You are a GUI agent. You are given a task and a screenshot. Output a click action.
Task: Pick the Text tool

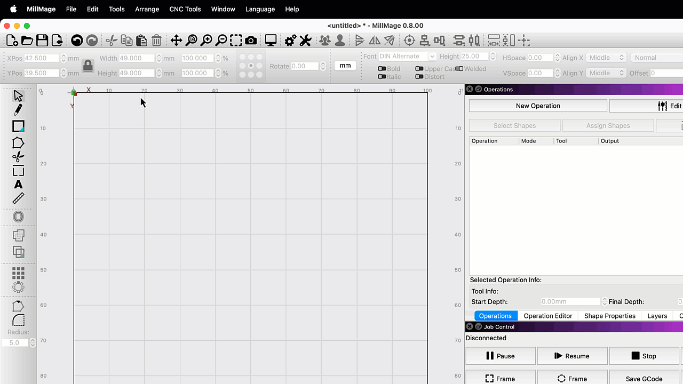pyautogui.click(x=18, y=185)
